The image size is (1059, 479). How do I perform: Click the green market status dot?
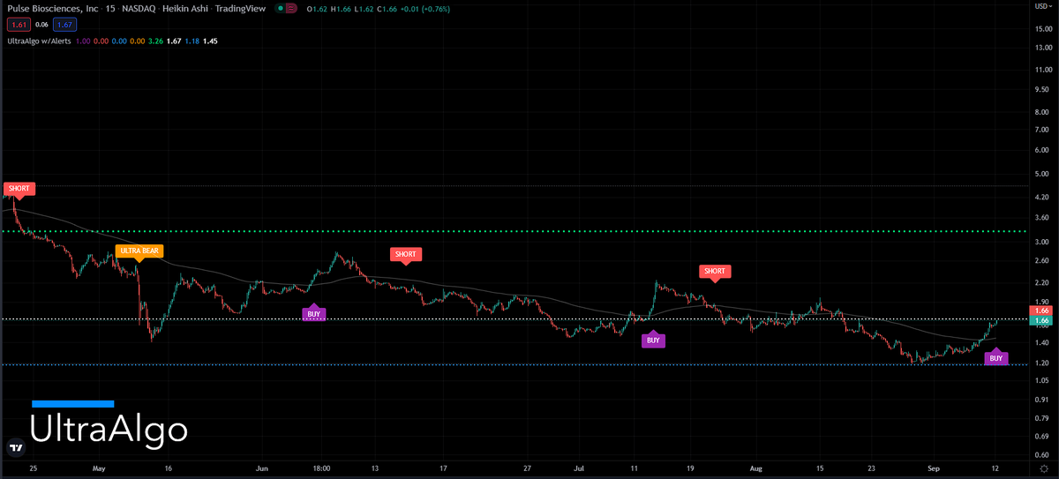coord(280,9)
